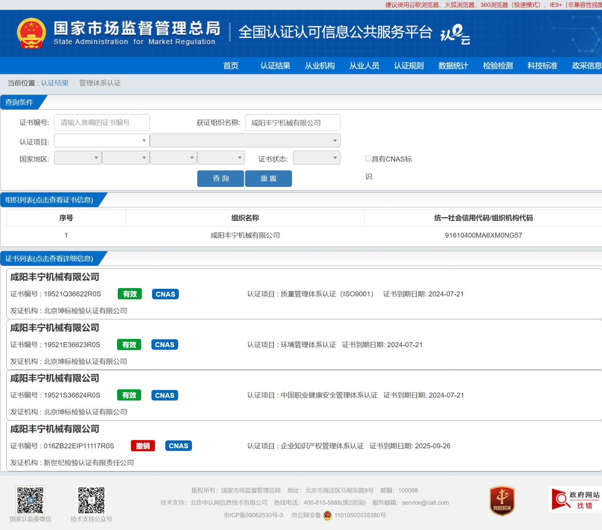Open the 认证规则 navigation menu

[409, 66]
